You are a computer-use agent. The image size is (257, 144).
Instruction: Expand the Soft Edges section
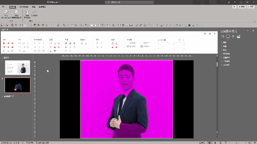(226, 54)
